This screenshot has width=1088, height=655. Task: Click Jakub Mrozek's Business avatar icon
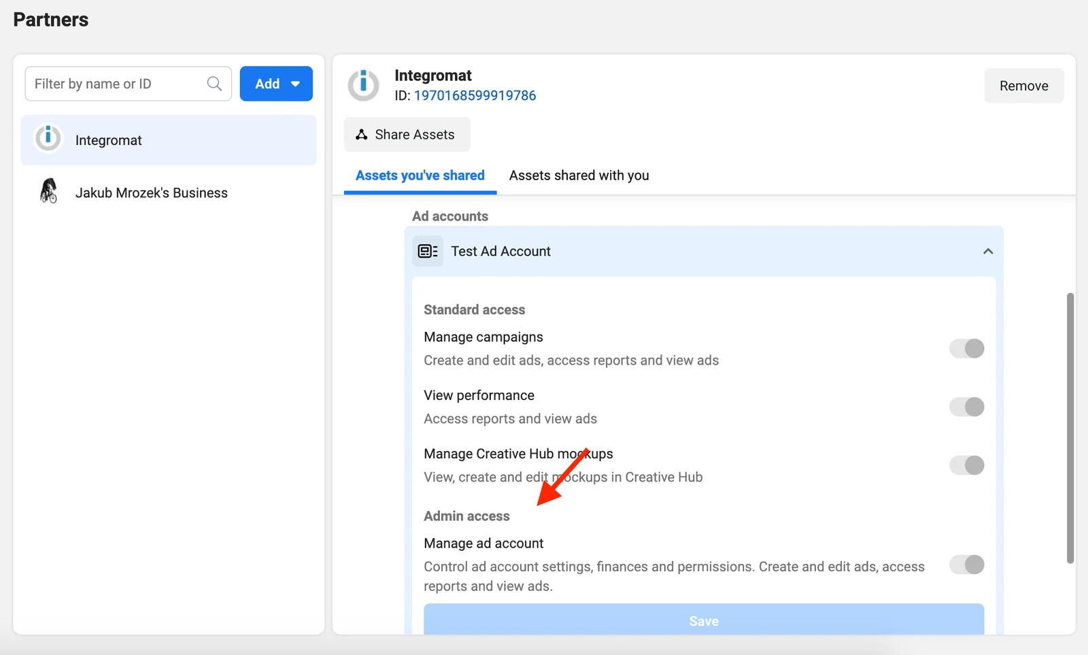point(48,191)
